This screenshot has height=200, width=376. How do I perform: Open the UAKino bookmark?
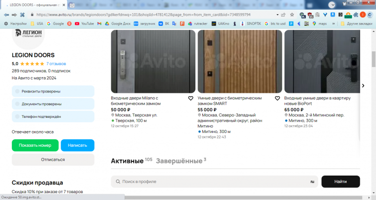tap(220, 23)
